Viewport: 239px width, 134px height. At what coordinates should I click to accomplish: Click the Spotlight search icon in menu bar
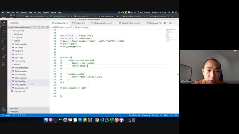click(169, 12)
